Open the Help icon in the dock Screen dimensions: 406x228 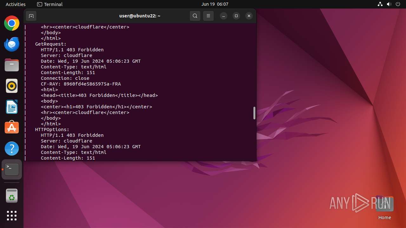pyautogui.click(x=12, y=149)
